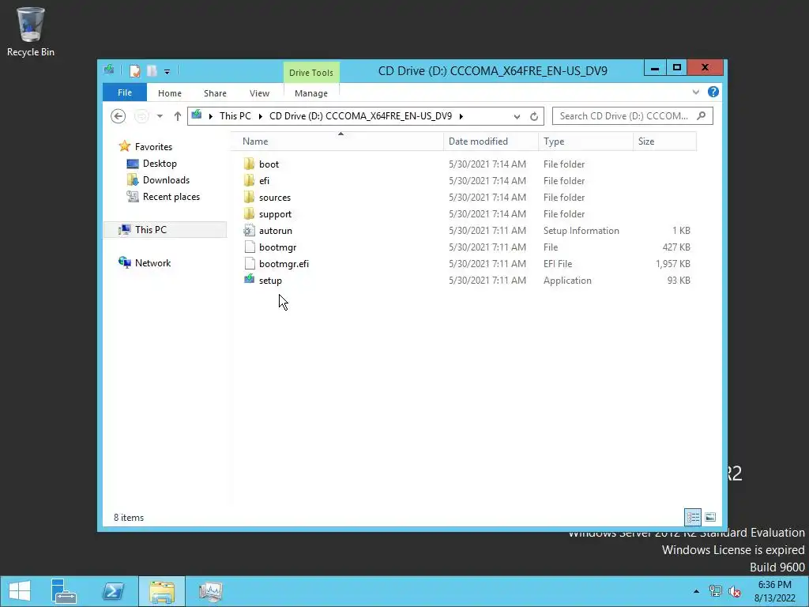Launch PowerShell from the taskbar
The width and height of the screenshot is (809, 607).
tap(112, 591)
